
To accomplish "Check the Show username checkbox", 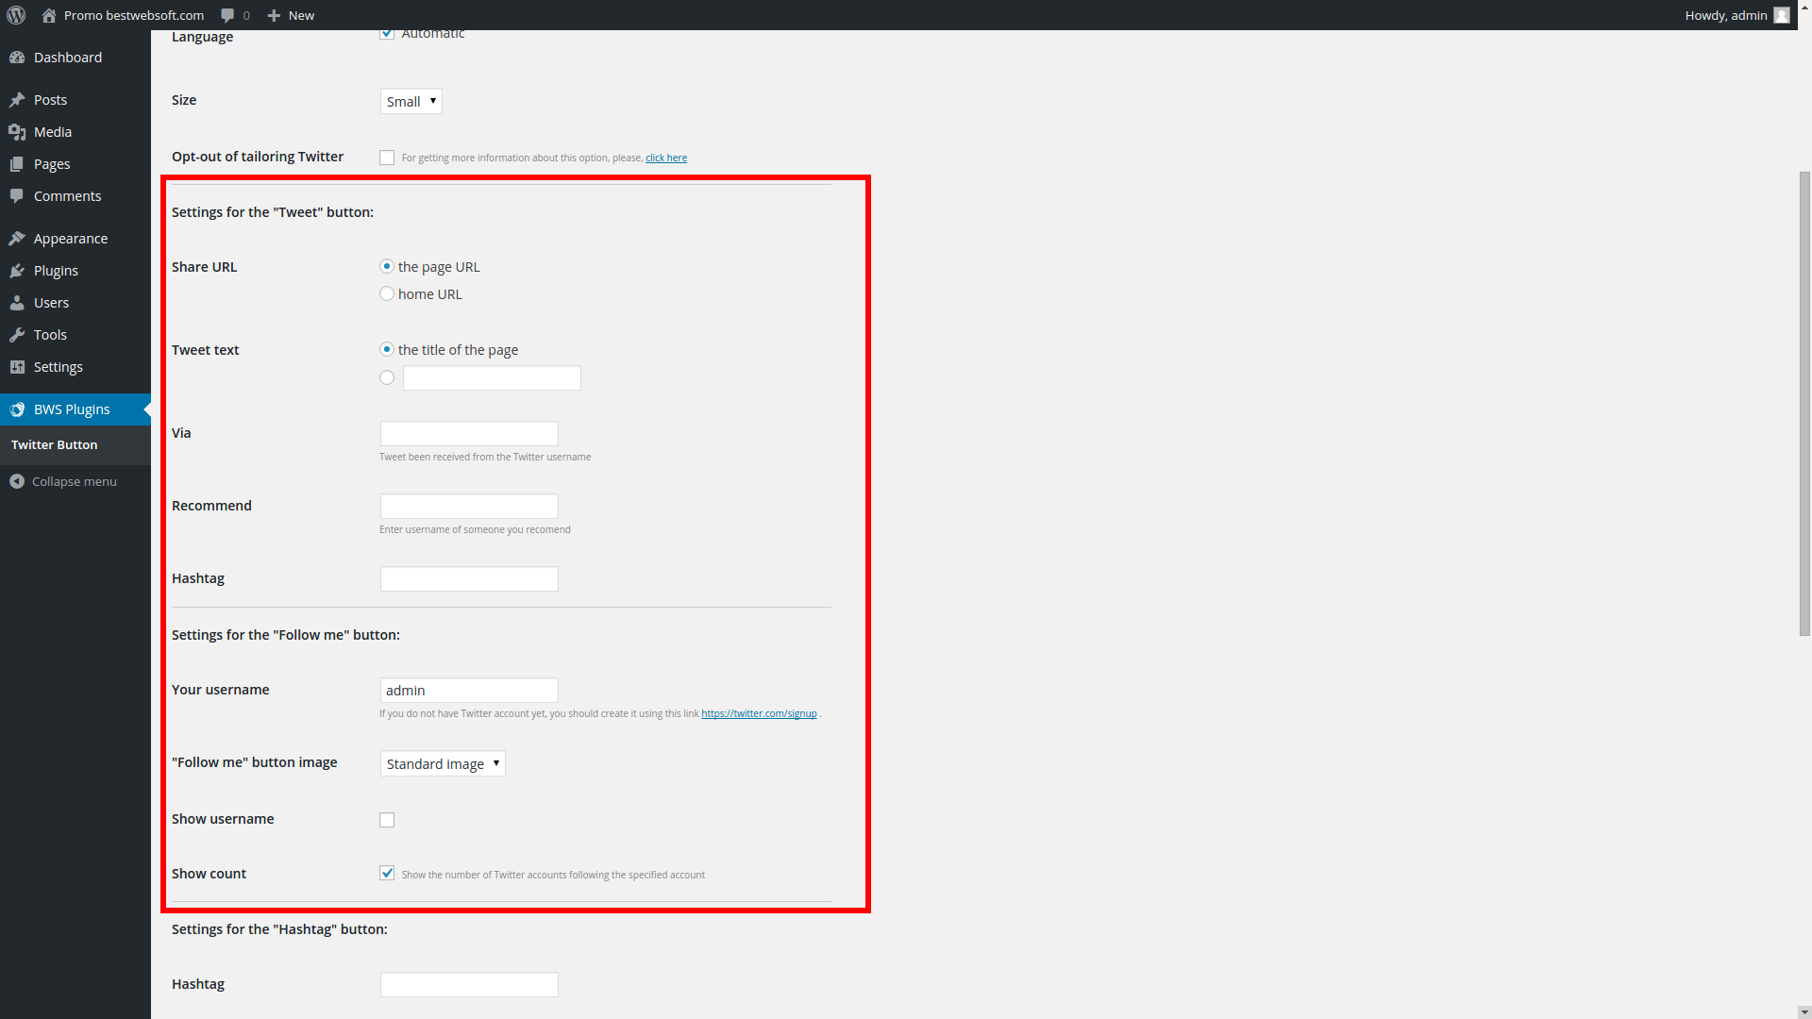I will (387, 820).
